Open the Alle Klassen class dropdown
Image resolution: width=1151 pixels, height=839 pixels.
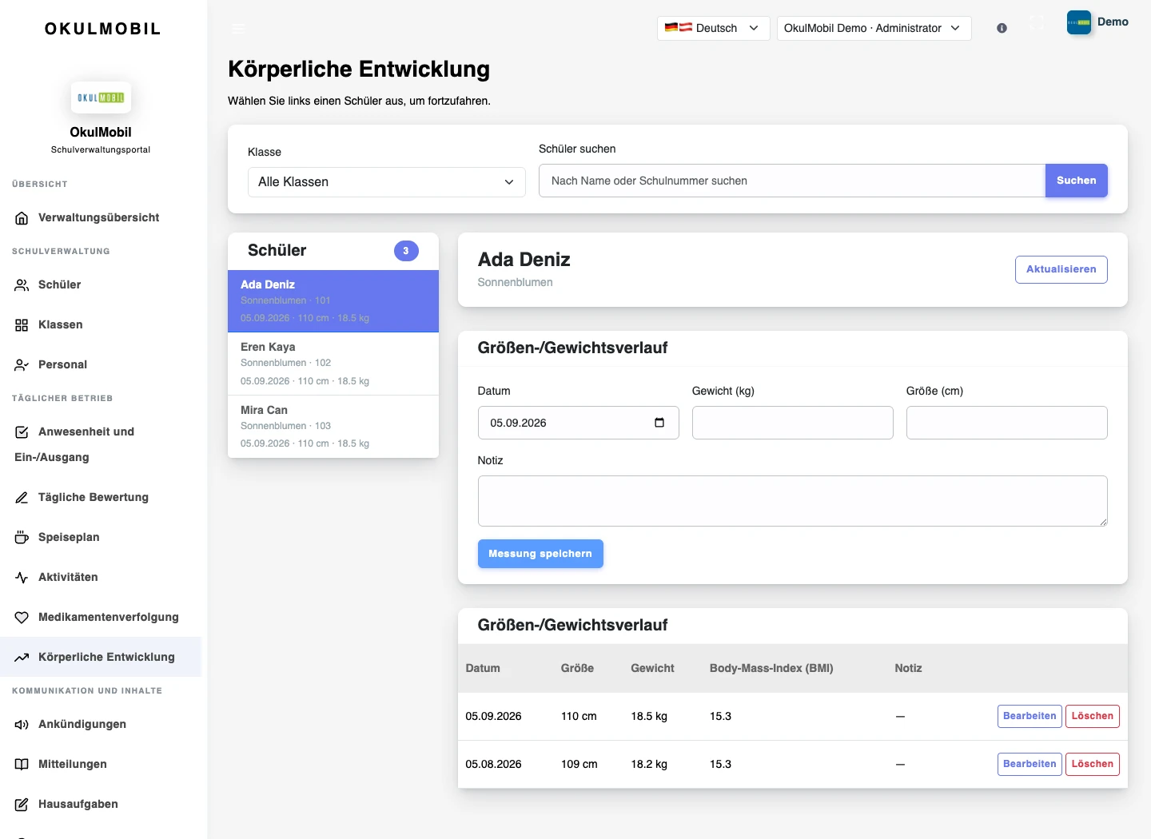point(387,182)
